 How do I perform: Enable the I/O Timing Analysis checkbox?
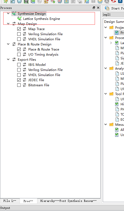(x=19, y=55)
